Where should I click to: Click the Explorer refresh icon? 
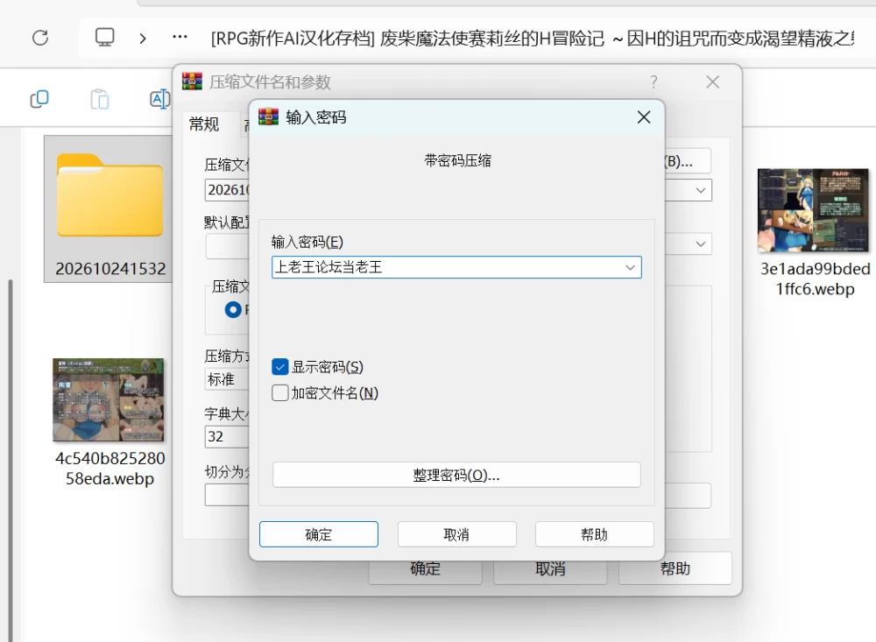(x=40, y=38)
